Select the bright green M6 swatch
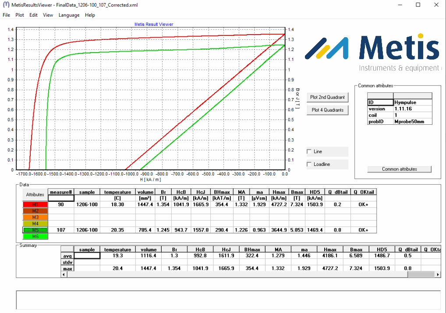This screenshot has height=313, width=446. 35,236
